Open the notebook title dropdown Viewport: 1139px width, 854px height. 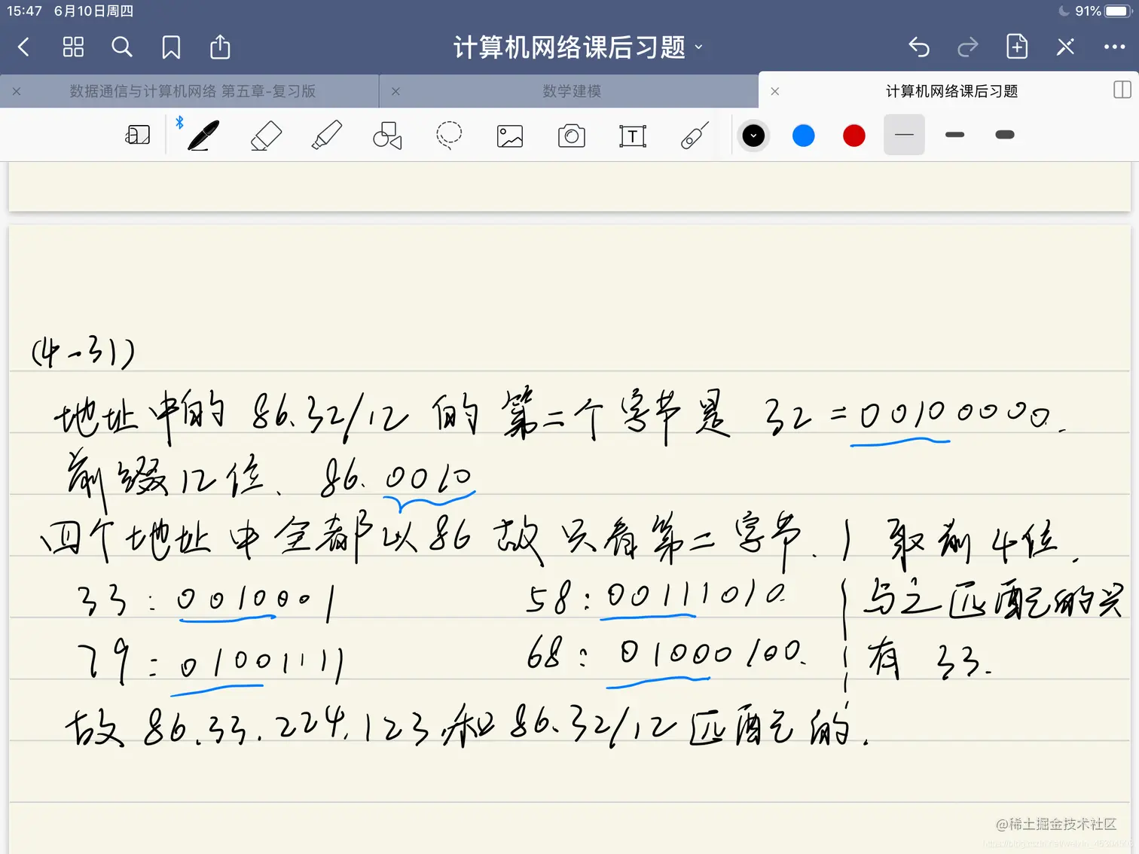[699, 47]
